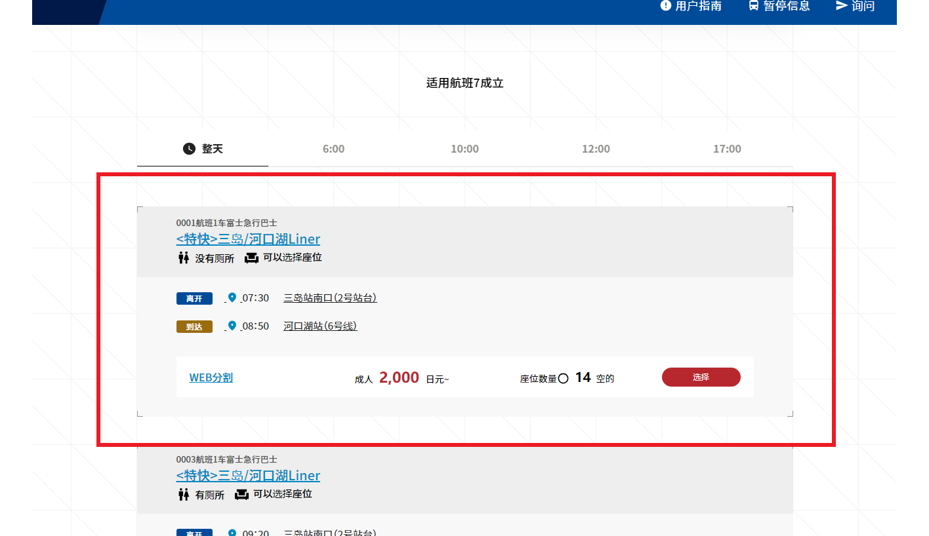Click the 07:30 departure time

[x=256, y=298]
